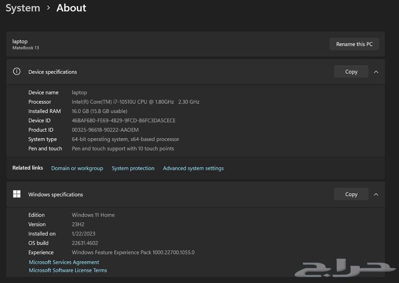Click the processor value Intel Core i7-10510U

click(x=136, y=102)
